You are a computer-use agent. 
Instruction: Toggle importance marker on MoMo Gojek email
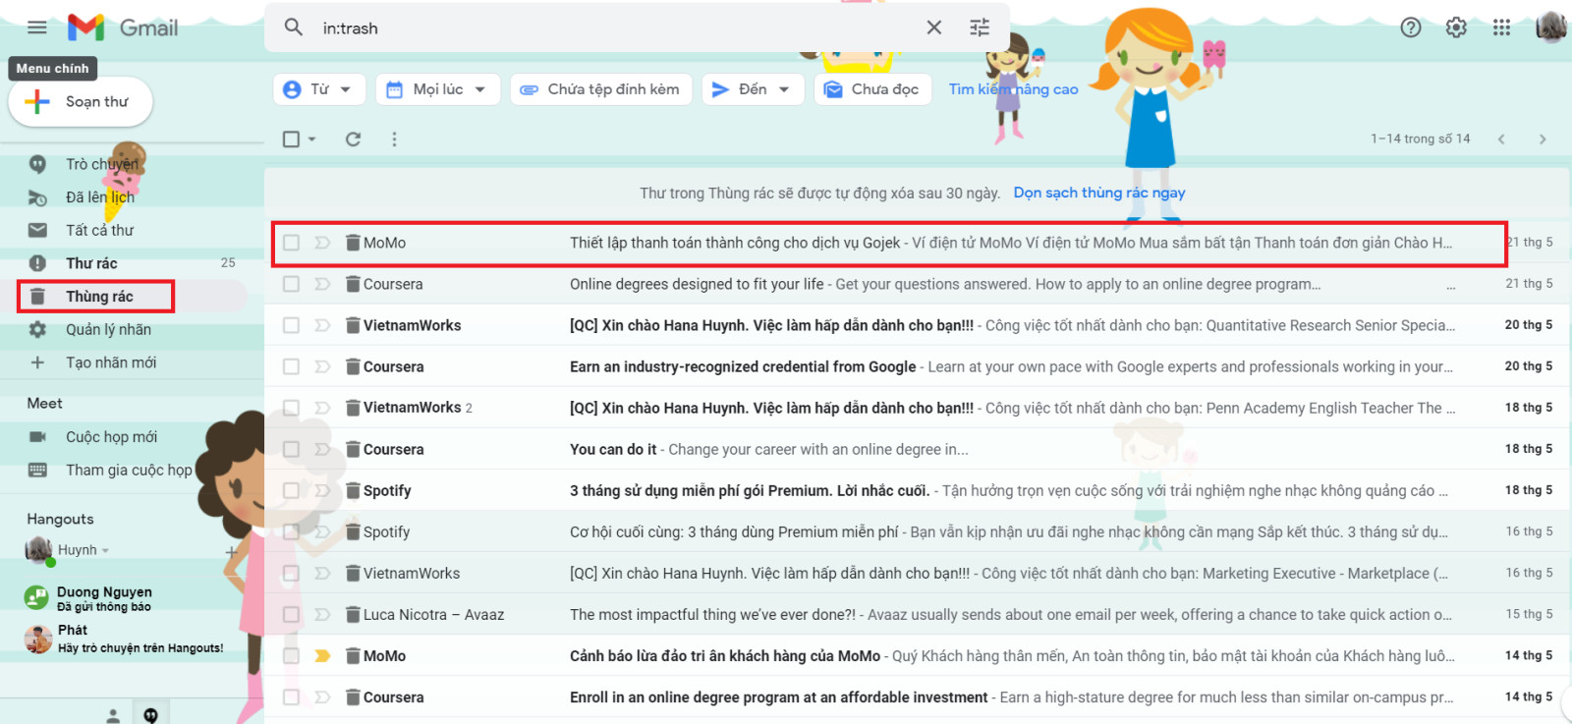click(322, 243)
